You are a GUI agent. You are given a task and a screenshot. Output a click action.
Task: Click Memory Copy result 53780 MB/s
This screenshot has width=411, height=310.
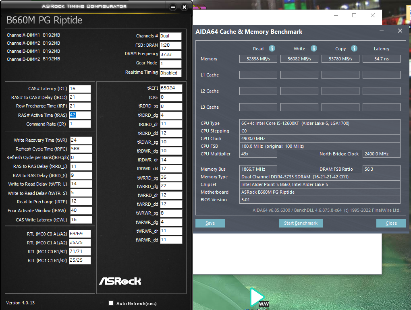tap(340, 59)
